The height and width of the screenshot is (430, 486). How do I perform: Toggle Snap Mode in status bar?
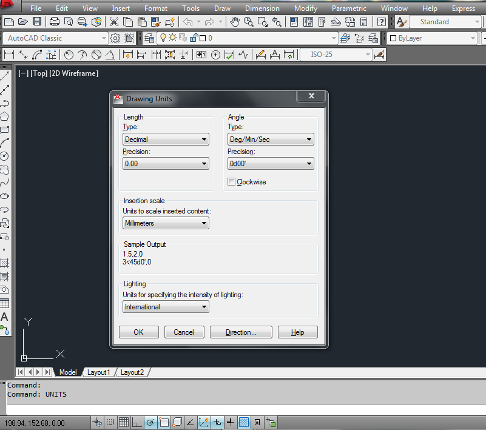click(110, 422)
